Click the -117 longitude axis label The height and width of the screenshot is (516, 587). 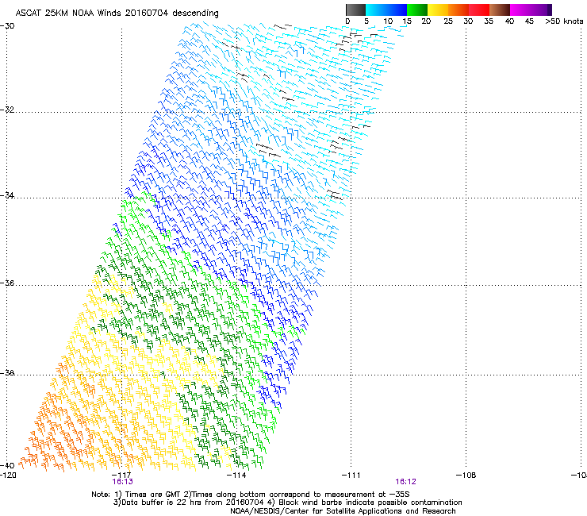point(122,475)
